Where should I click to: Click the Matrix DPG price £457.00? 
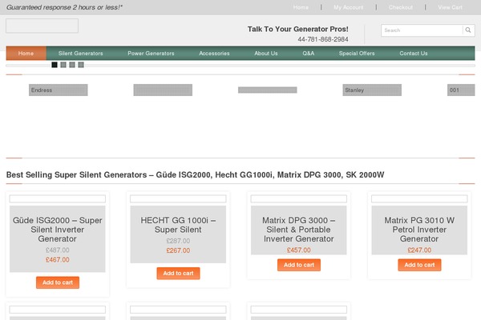pyautogui.click(x=299, y=250)
